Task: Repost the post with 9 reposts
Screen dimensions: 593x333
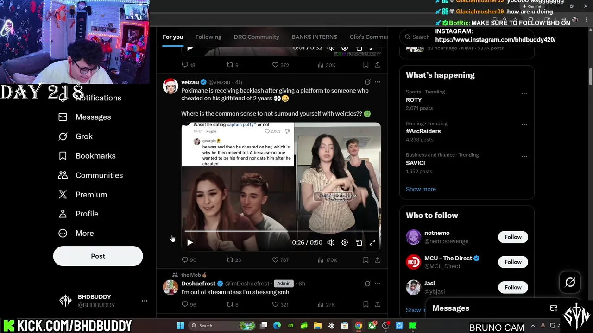Action: point(232,65)
